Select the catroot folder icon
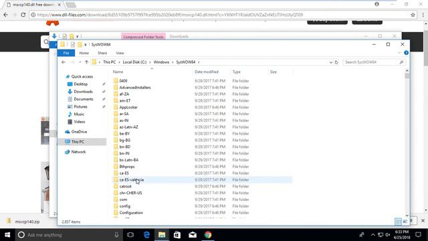 coord(116,186)
